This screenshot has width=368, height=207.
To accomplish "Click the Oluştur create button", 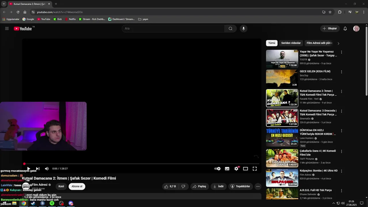I will coord(330,28).
